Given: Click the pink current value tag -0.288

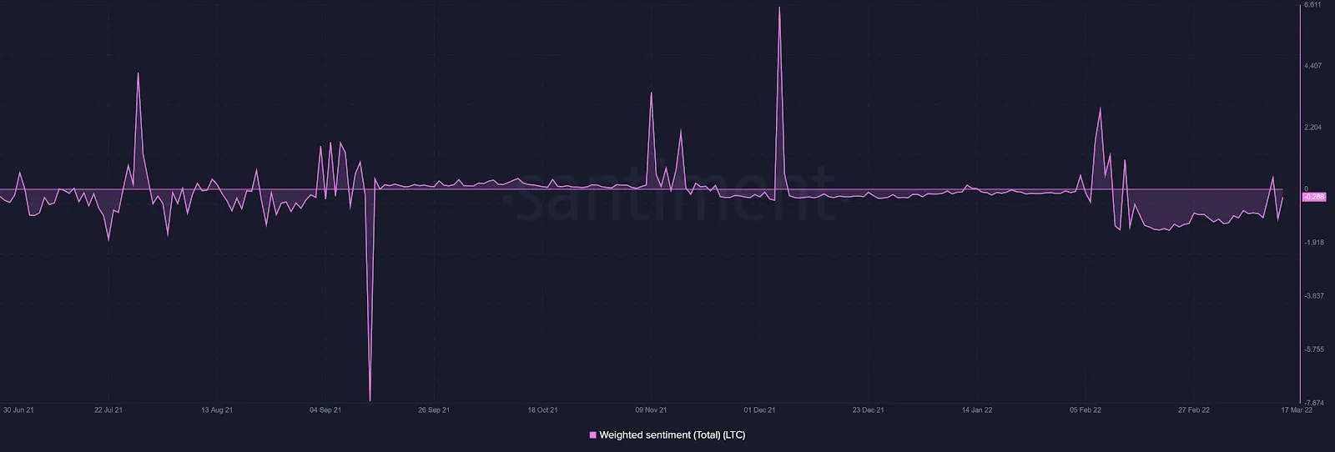Looking at the screenshot, I should click(1313, 197).
